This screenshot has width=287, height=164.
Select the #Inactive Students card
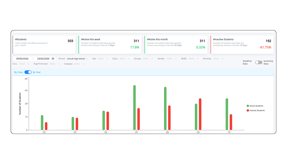coord(242,45)
